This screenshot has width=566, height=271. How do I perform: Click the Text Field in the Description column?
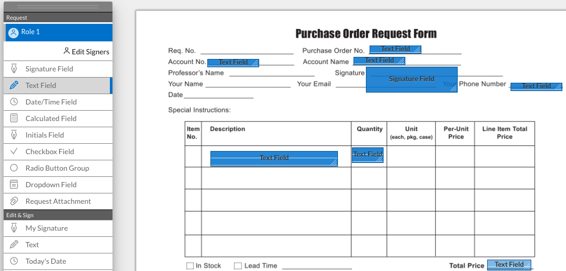coord(274,158)
